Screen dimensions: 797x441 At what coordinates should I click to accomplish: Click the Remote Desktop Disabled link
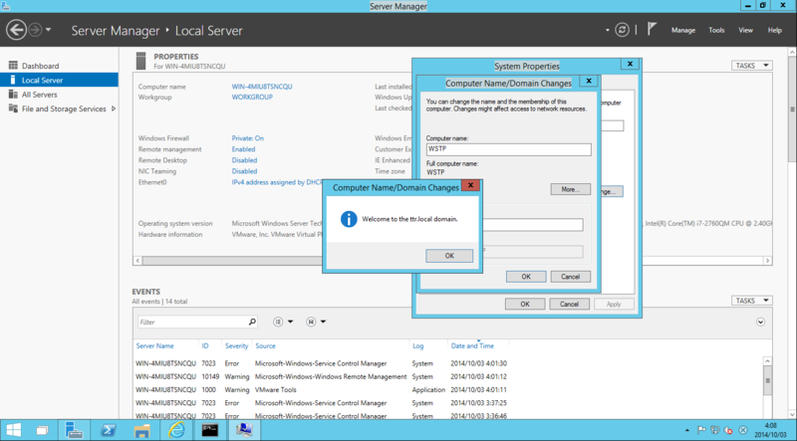(244, 160)
